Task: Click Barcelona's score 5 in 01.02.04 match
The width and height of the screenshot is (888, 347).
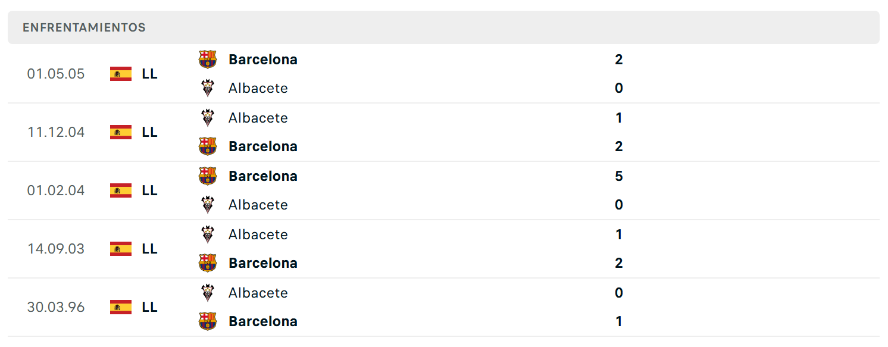Action: click(x=619, y=176)
